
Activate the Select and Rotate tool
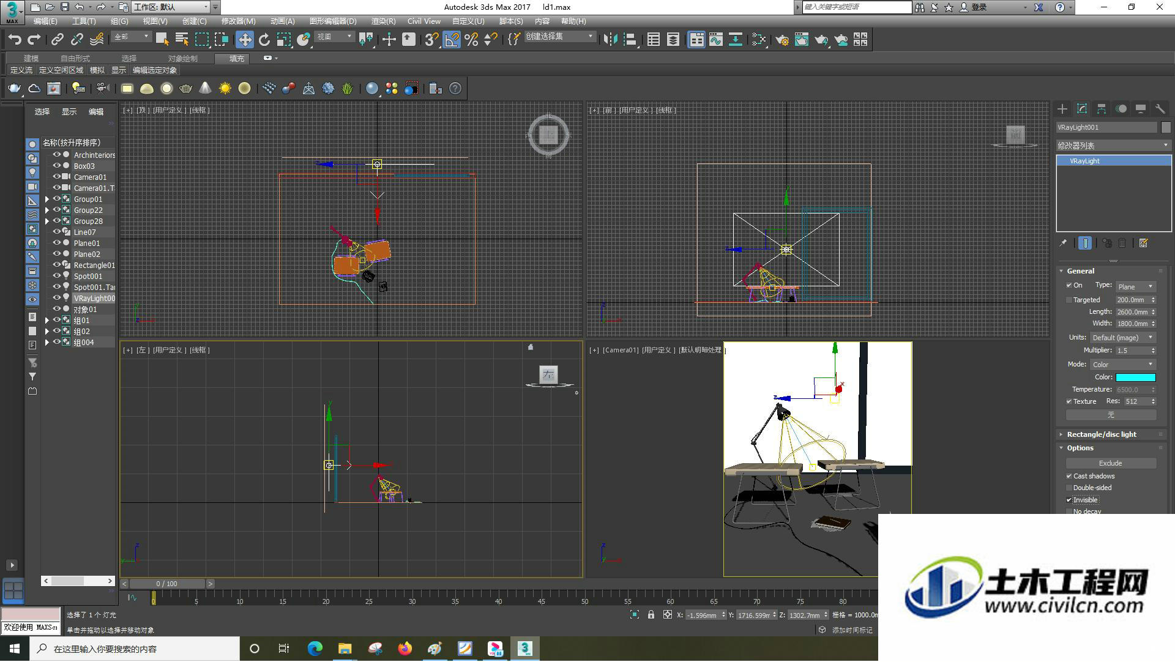pos(264,40)
